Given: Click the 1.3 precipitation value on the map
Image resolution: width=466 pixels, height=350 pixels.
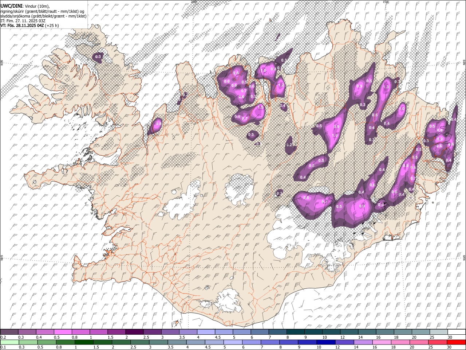Looking at the screenshot, I should pos(386,87).
